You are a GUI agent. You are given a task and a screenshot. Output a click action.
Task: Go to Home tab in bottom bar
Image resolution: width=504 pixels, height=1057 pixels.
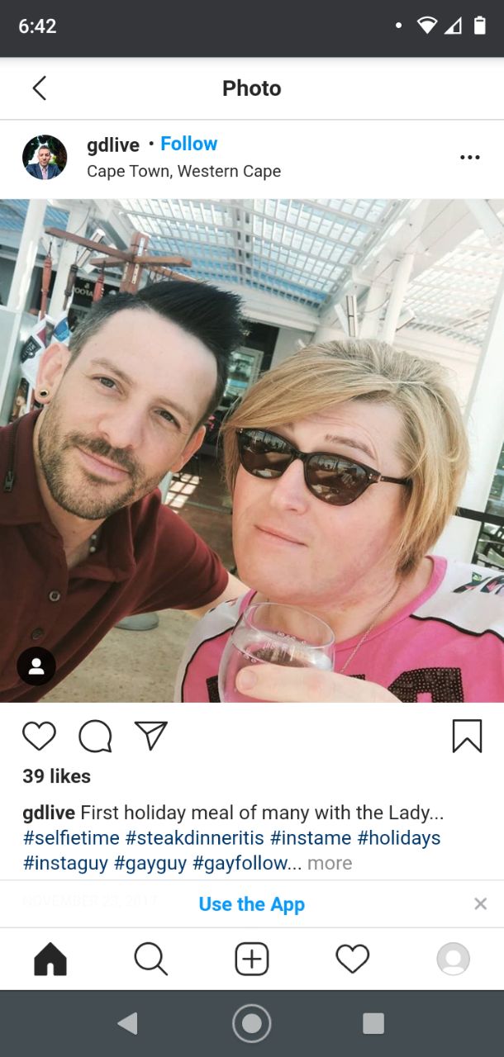tap(50, 959)
